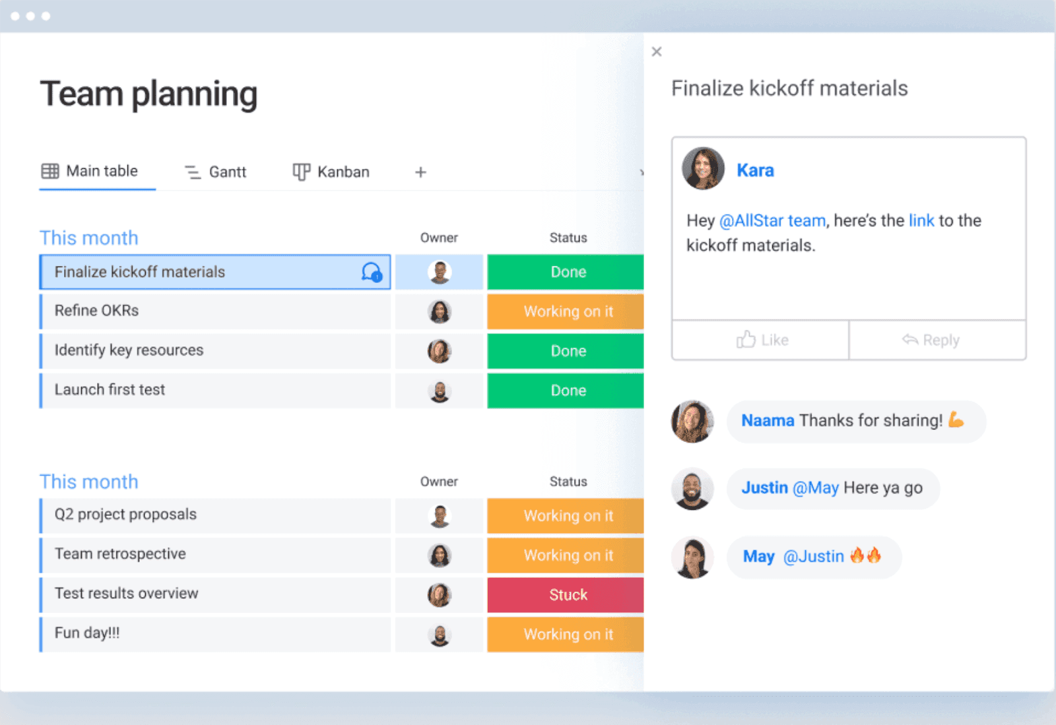This screenshot has height=725, width=1056.
Task: Select the Finalize kickoff materials row
Action: coord(215,272)
